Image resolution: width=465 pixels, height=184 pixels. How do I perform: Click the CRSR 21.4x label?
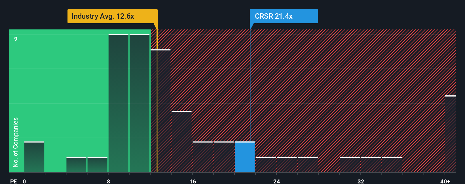pyautogui.click(x=284, y=16)
